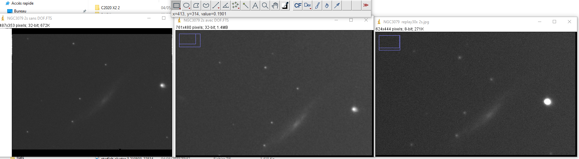The height and width of the screenshot is (159, 579).
Task: Select the Straight Line tool
Action: tap(216, 6)
